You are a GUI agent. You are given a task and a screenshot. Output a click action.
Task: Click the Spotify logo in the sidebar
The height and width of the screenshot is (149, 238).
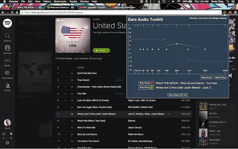pos(7,23)
